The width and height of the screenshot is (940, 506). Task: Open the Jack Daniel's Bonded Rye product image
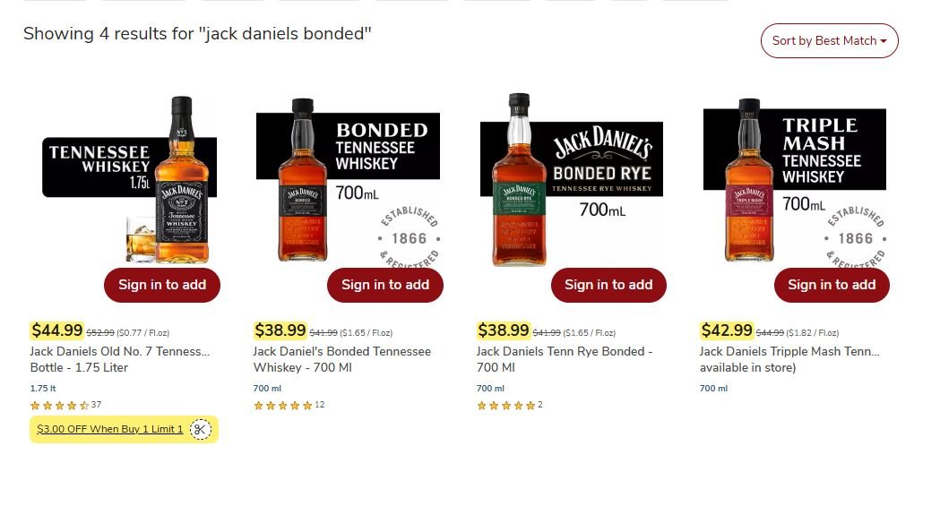pyautogui.click(x=572, y=180)
